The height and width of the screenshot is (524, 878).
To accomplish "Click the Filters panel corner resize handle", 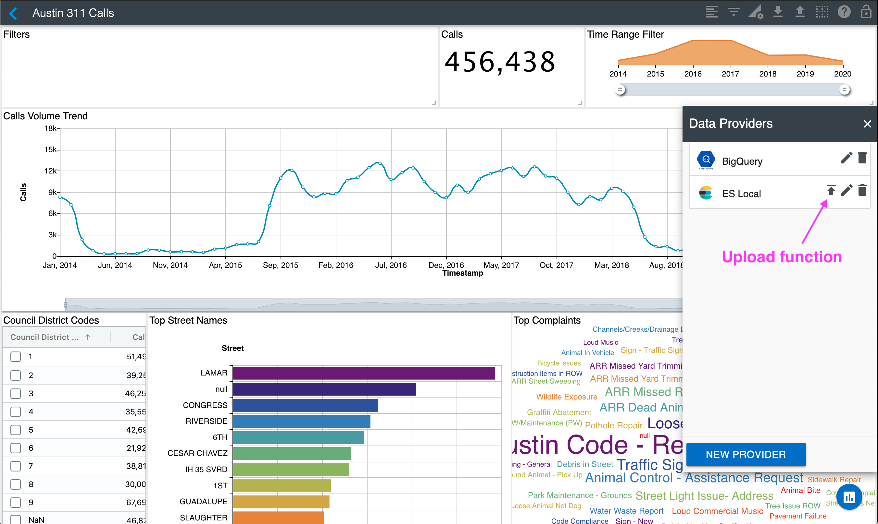I will (434, 103).
